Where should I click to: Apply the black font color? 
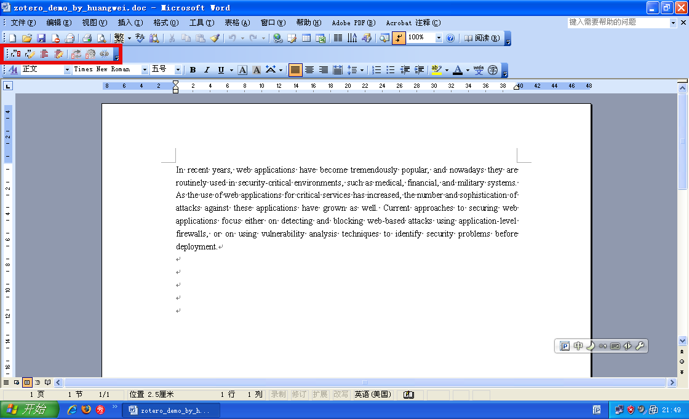pyautogui.click(x=458, y=70)
